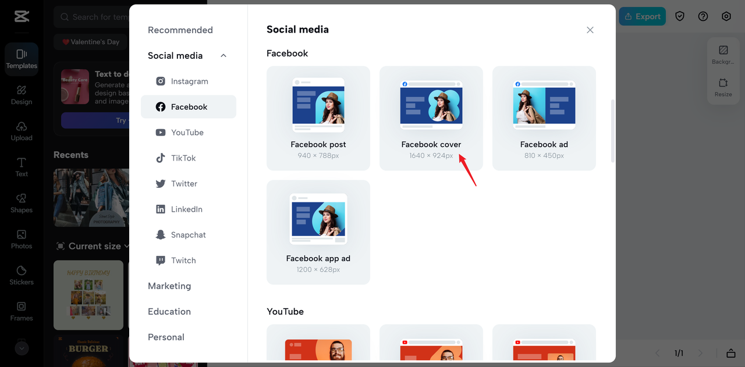Open the Background tool on right panel
The height and width of the screenshot is (367, 745).
tap(723, 55)
